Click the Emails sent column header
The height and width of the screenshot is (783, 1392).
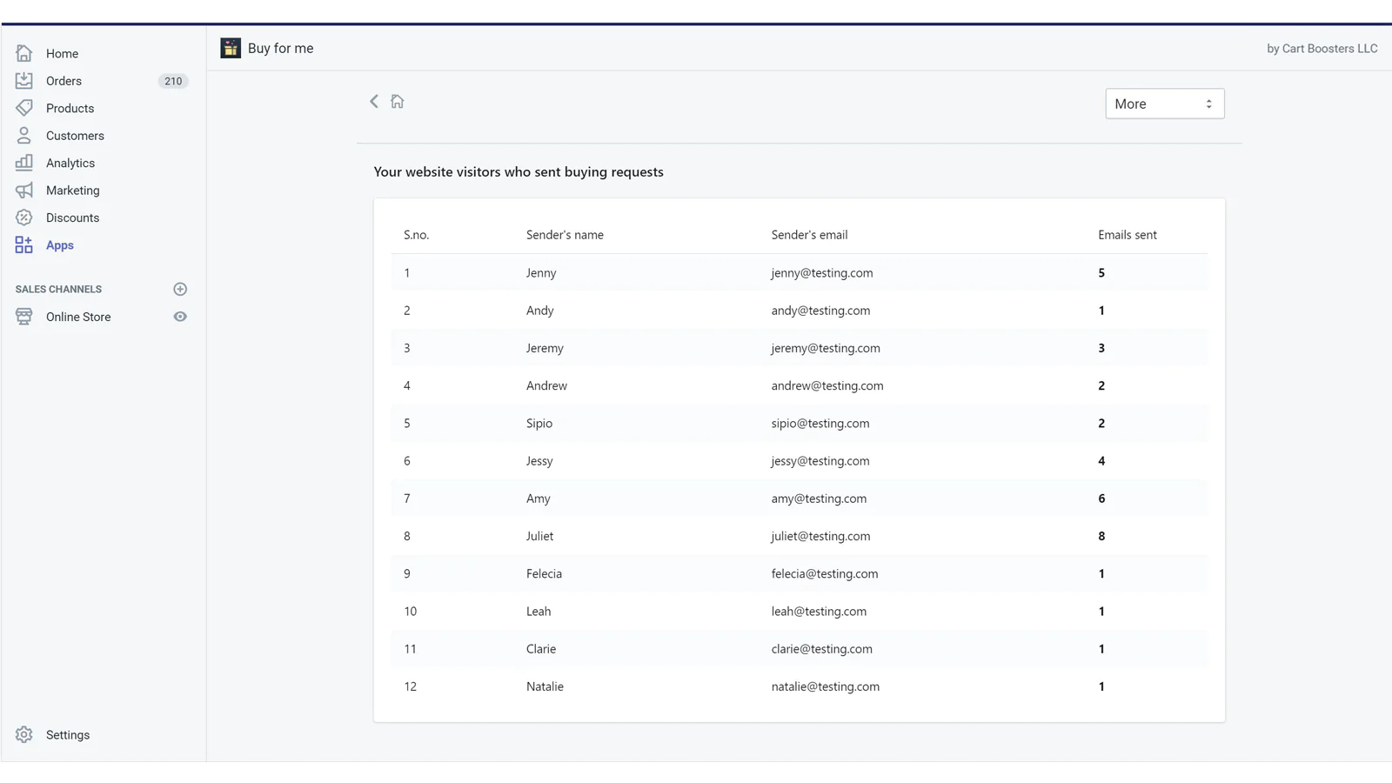(x=1128, y=235)
